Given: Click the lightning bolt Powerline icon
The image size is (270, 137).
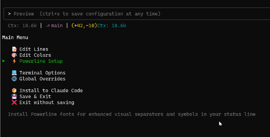Looking at the screenshot, I should coord(14,61).
